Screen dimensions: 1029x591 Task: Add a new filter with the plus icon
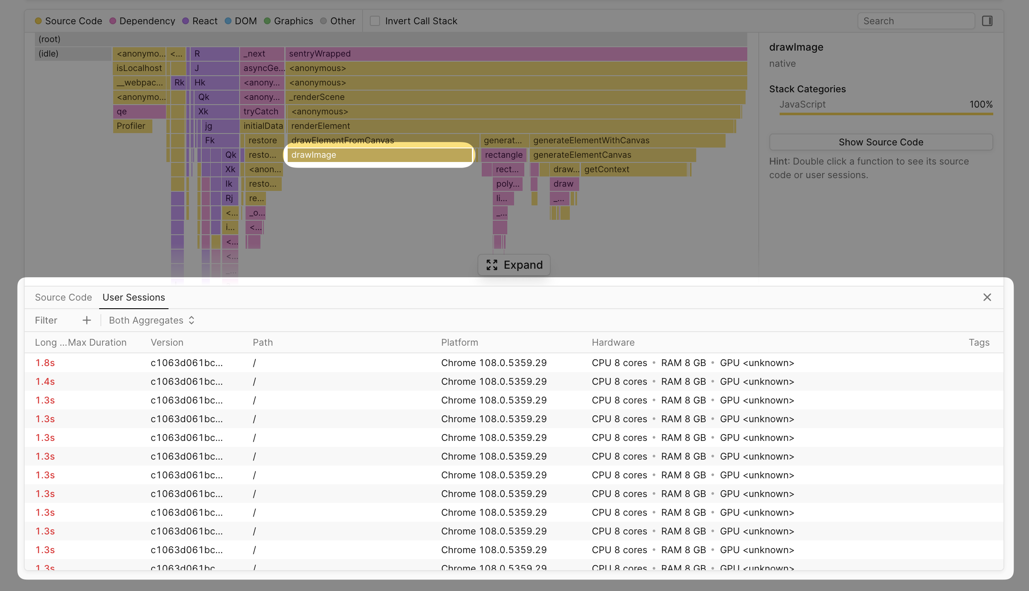pyautogui.click(x=87, y=320)
